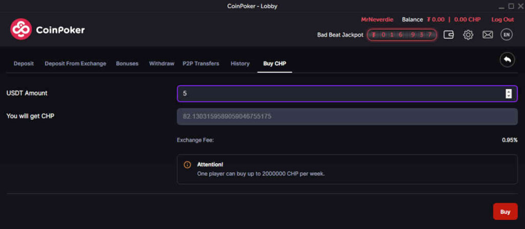Click the orange Attention info icon

187,165
